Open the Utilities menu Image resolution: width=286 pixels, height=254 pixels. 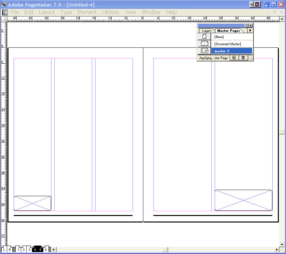coord(110,12)
